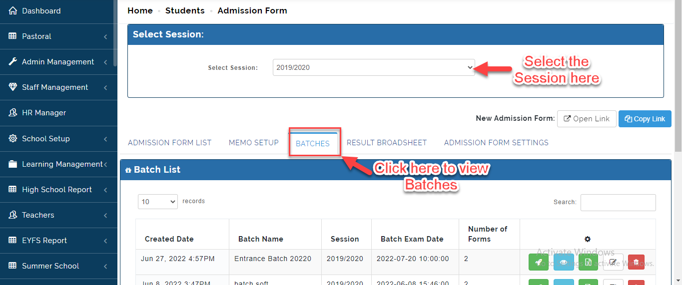
Task: Click Admission Form breadcrumb
Action: click(252, 10)
